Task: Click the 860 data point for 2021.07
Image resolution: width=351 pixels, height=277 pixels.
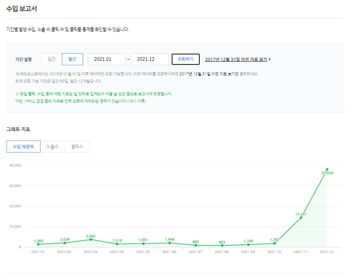Action: coord(196,245)
